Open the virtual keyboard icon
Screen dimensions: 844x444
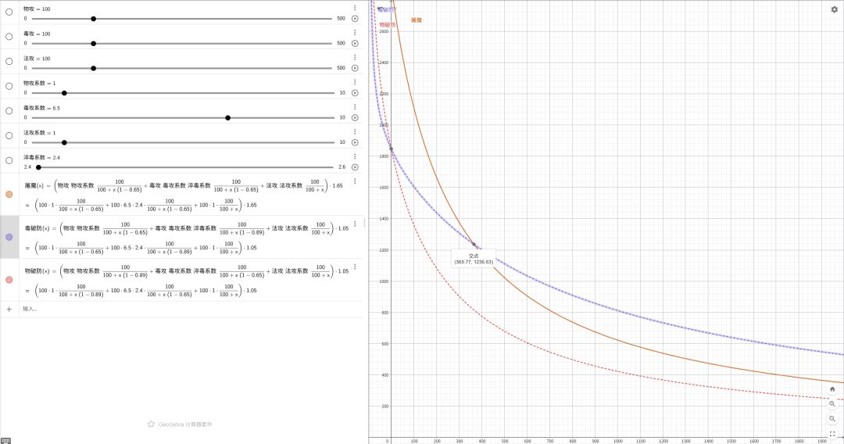click(5, 440)
